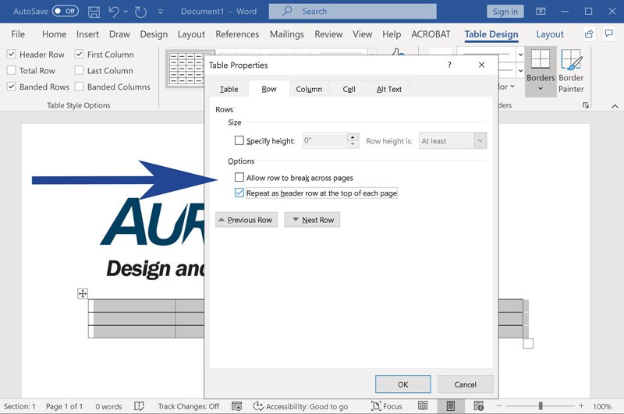
Task: Toggle the AutoSave switch
Action: tap(66, 11)
